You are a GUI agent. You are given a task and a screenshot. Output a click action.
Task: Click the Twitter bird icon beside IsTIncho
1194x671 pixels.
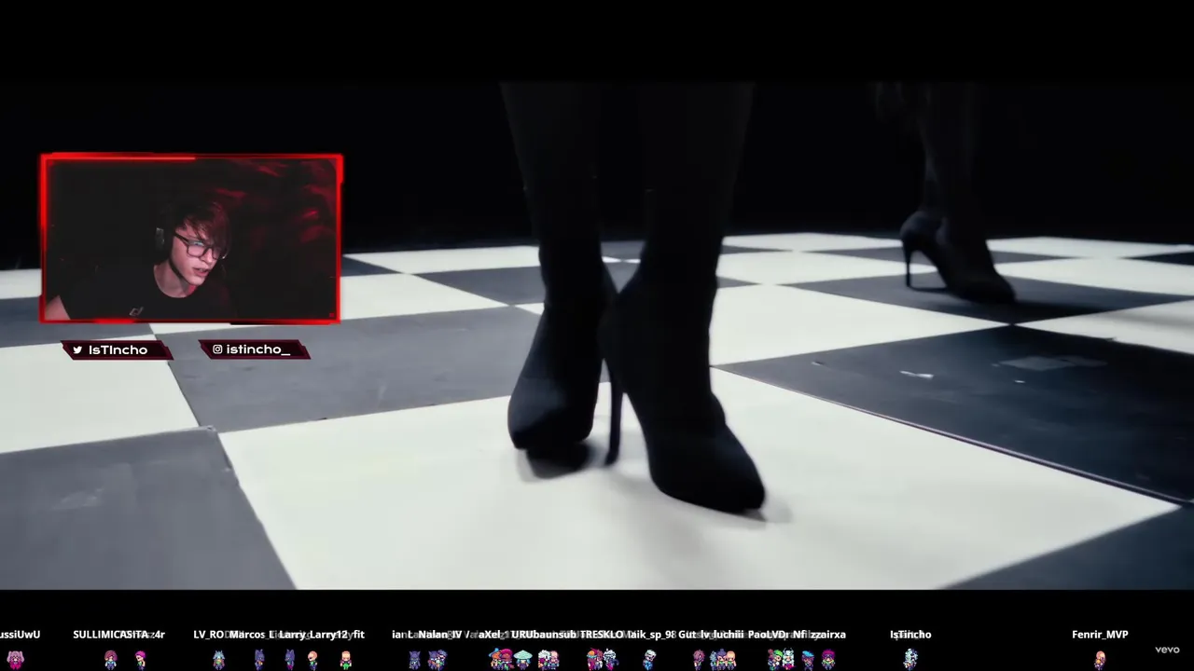tap(77, 350)
